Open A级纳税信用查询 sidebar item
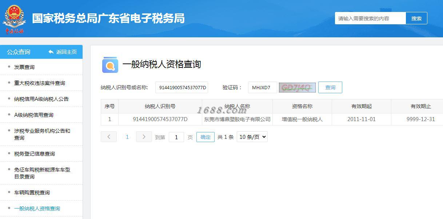This screenshot has width=443, height=219. pyautogui.click(x=34, y=115)
